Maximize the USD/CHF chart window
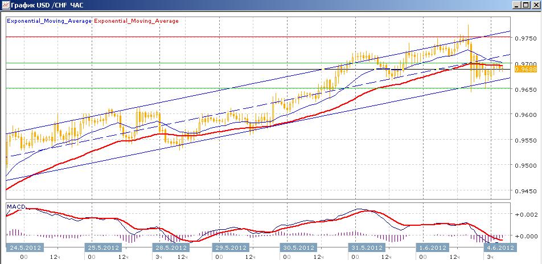The height and width of the screenshot is (264, 542). pos(525,5)
